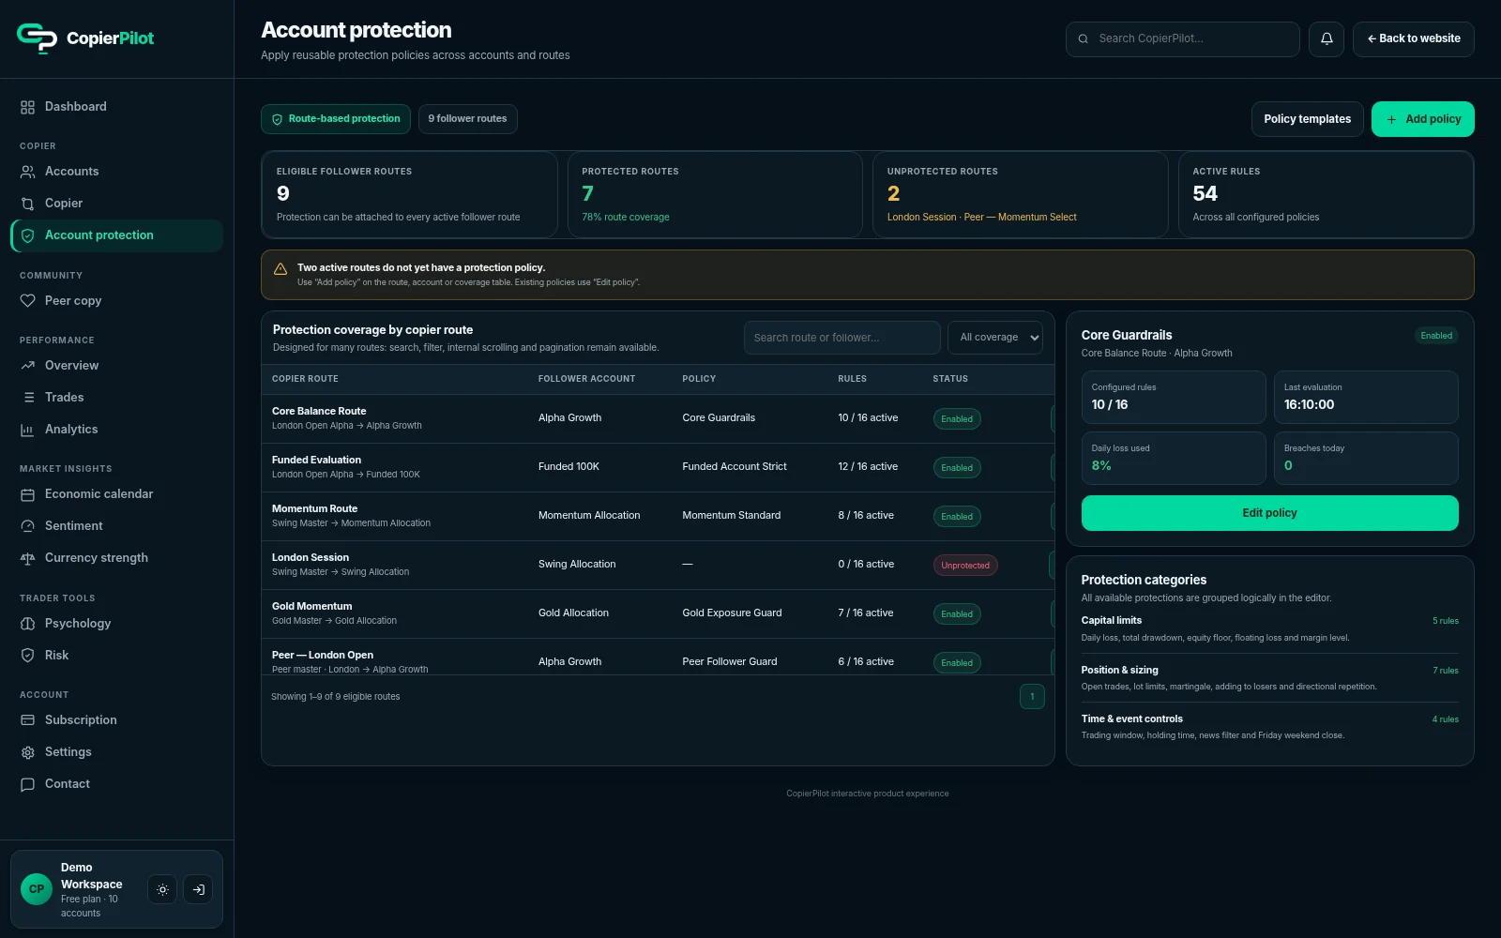Click the shield icon in Route-based protection chip
This screenshot has height=938, width=1501.
pyautogui.click(x=277, y=119)
